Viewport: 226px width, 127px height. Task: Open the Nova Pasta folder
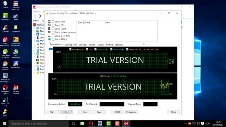16,29
